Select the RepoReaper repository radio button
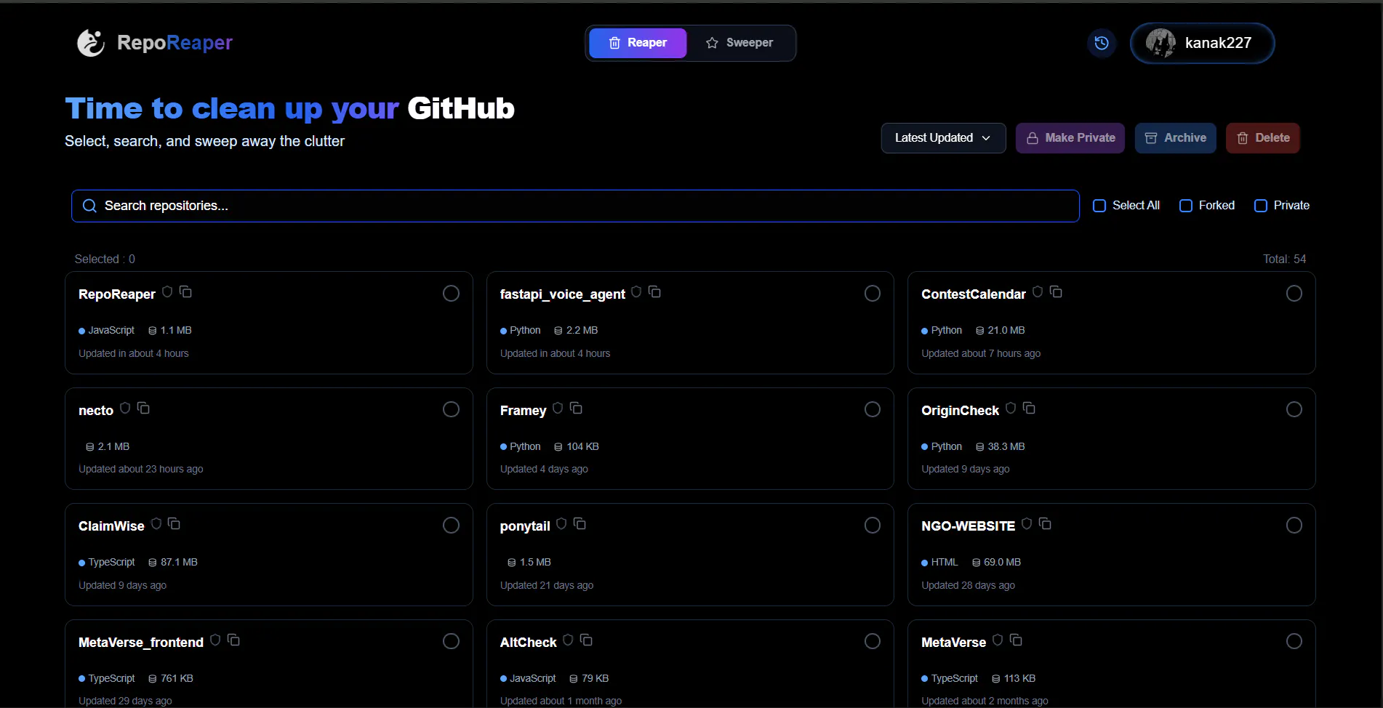Screen dimensions: 1383x708 pyautogui.click(x=451, y=293)
